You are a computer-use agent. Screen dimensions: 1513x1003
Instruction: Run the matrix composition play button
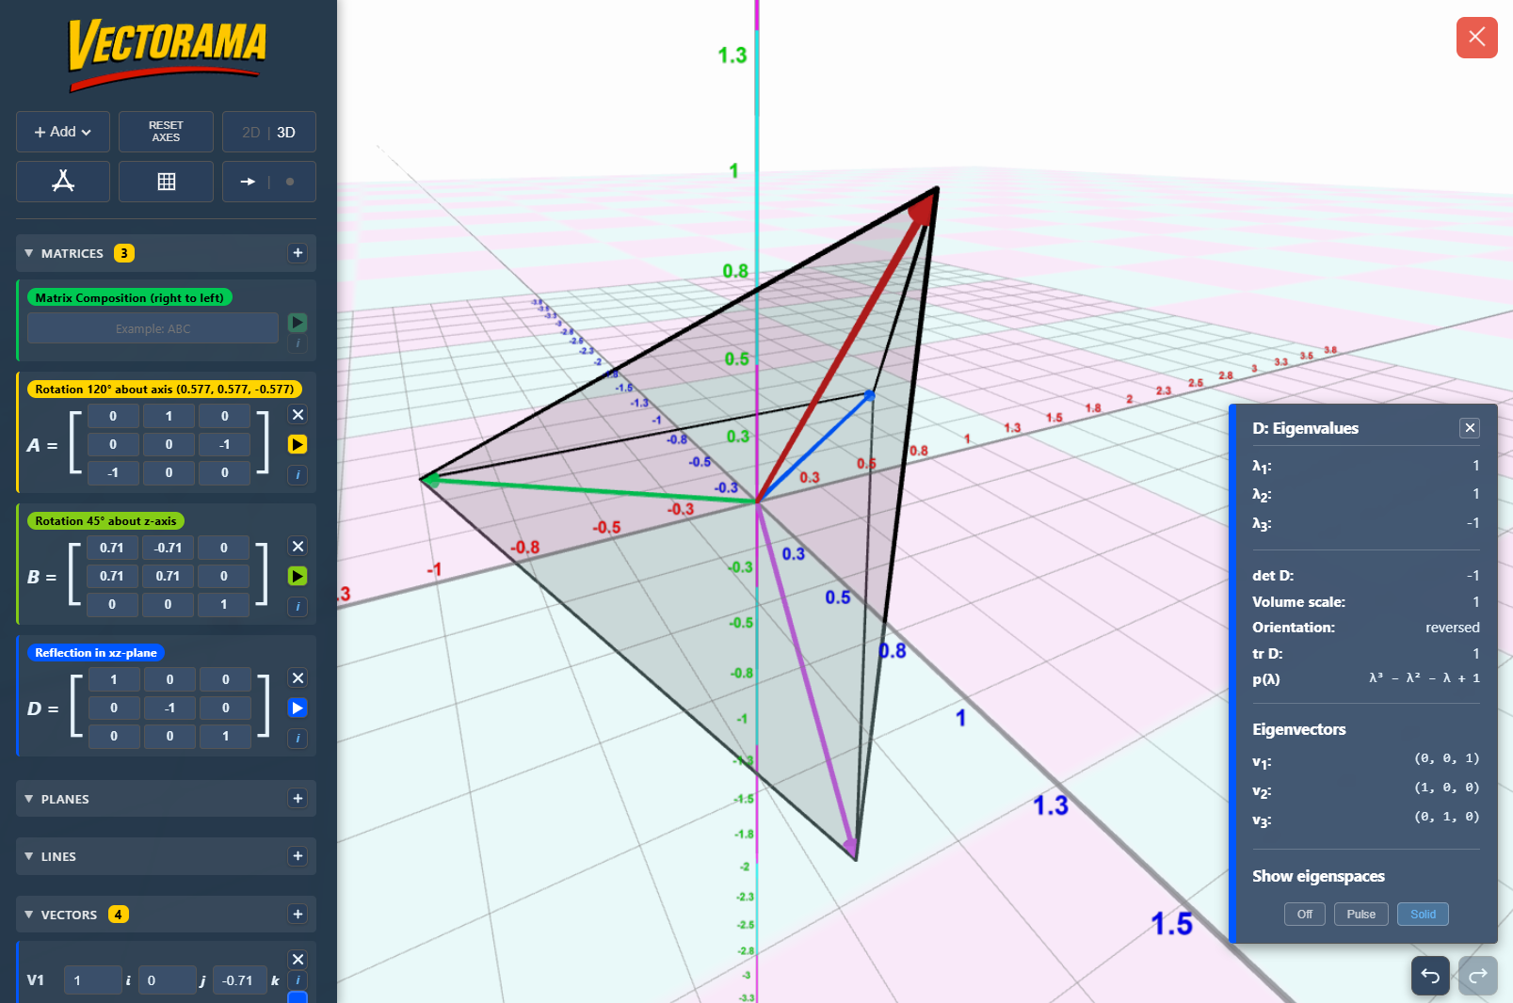[x=298, y=323]
